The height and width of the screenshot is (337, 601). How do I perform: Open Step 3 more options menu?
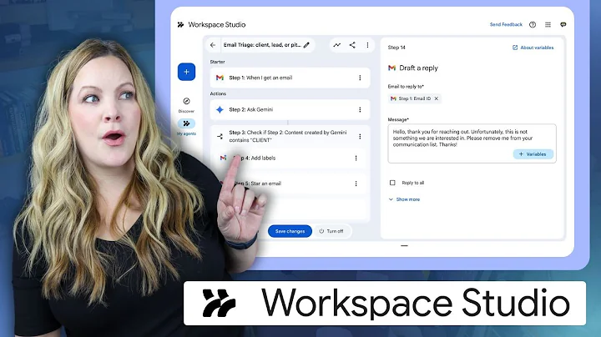[360, 136]
